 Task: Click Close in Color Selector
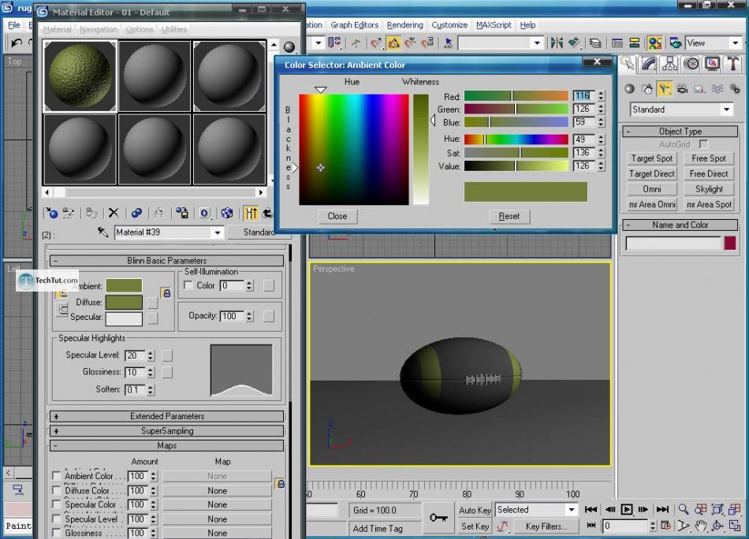[337, 216]
